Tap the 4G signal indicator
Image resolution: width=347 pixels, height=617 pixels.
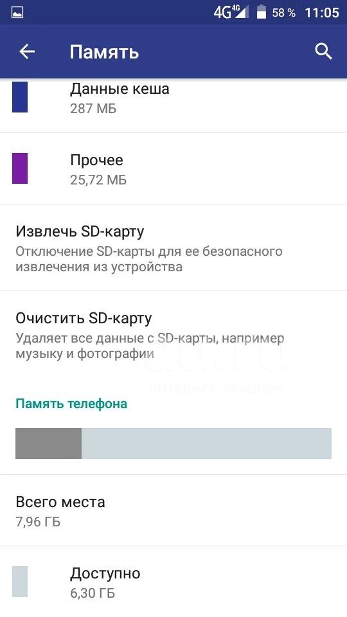[231, 13]
